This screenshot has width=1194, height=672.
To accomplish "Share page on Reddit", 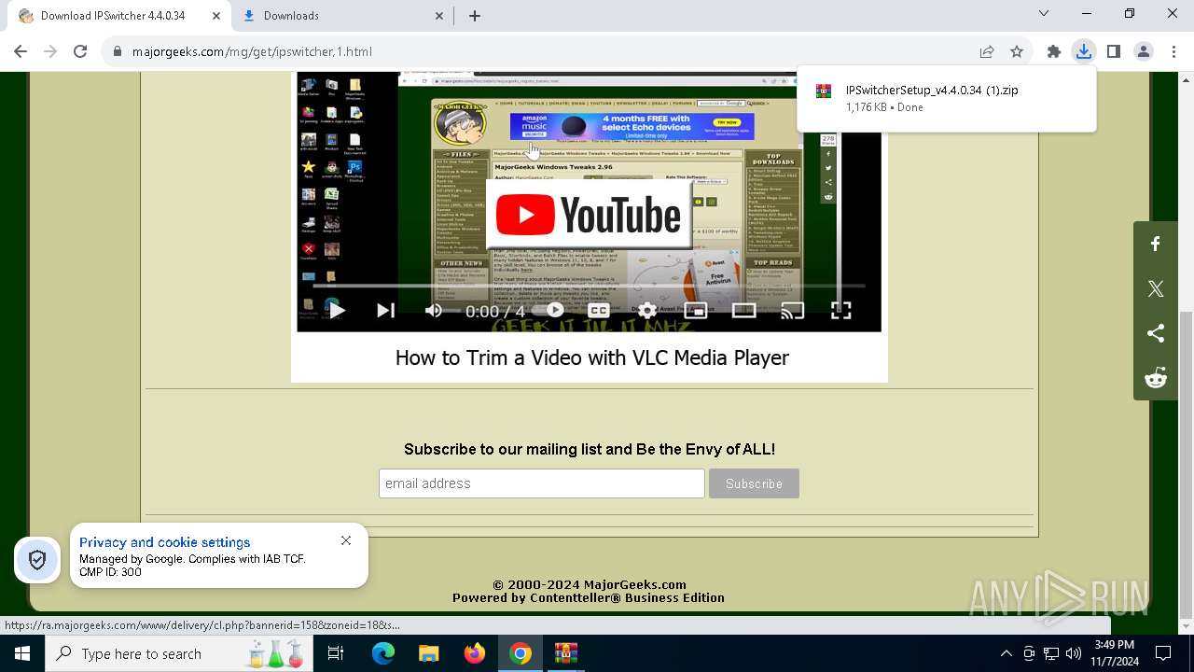I will click(1156, 378).
